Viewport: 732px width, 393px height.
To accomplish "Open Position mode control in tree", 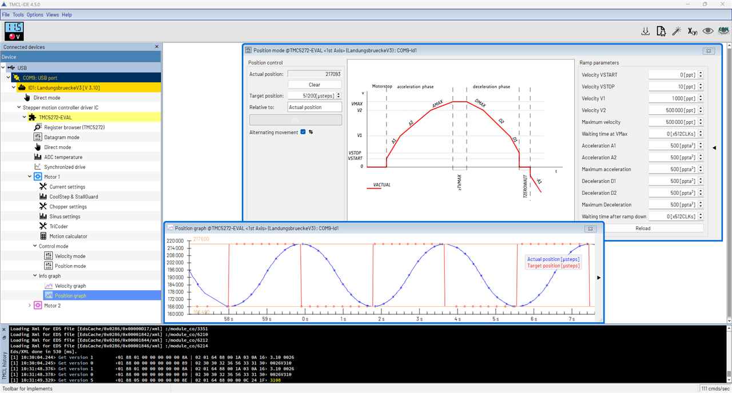I will pos(70,266).
